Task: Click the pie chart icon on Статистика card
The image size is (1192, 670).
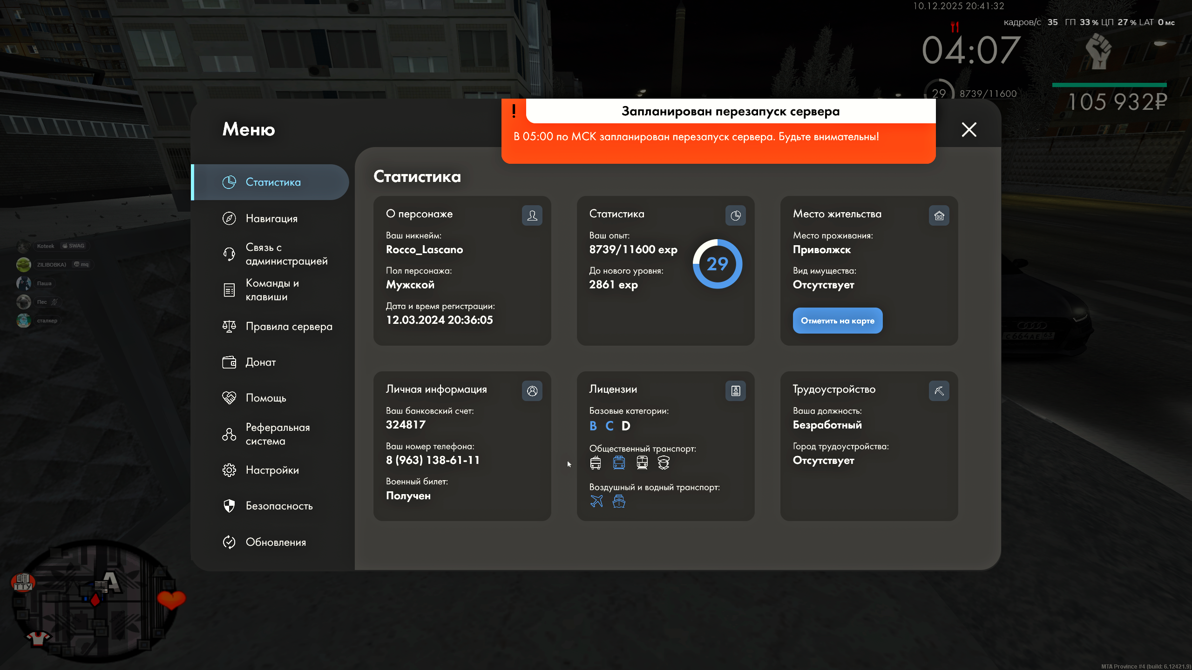Action: coord(735,215)
